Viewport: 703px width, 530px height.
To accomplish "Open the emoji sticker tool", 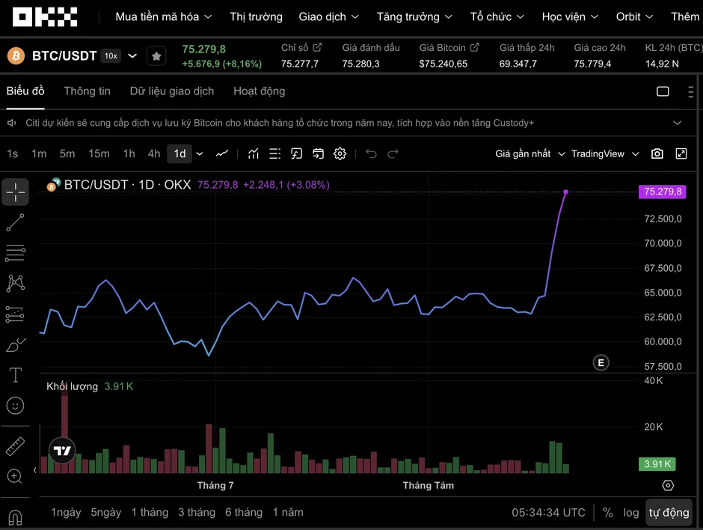I will click(15, 406).
